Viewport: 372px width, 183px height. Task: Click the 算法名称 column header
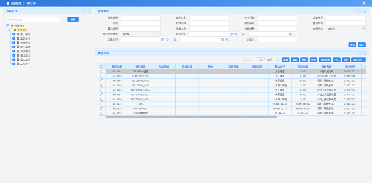pos(280,66)
